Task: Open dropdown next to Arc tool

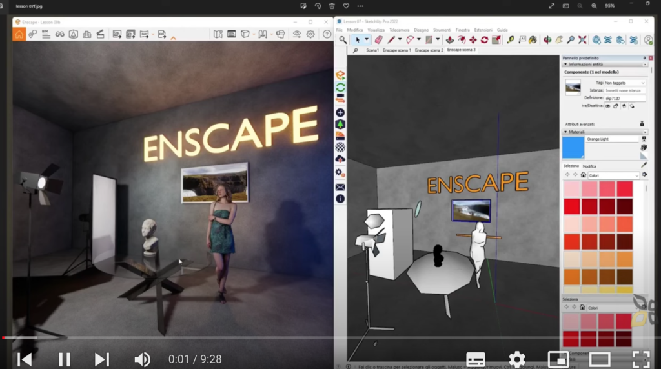Action: 418,39
